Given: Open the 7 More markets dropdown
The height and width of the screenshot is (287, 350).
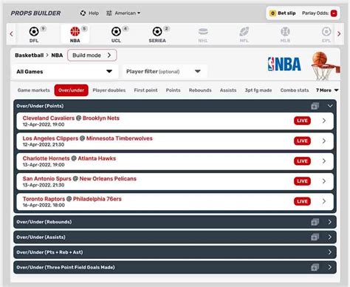Looking at the screenshot, I should coord(327,90).
